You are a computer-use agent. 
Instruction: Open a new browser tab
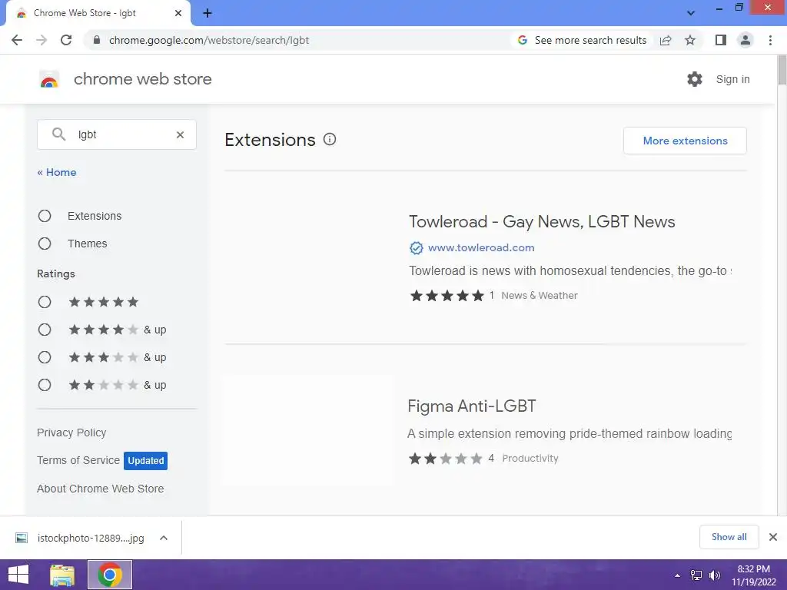coord(208,13)
